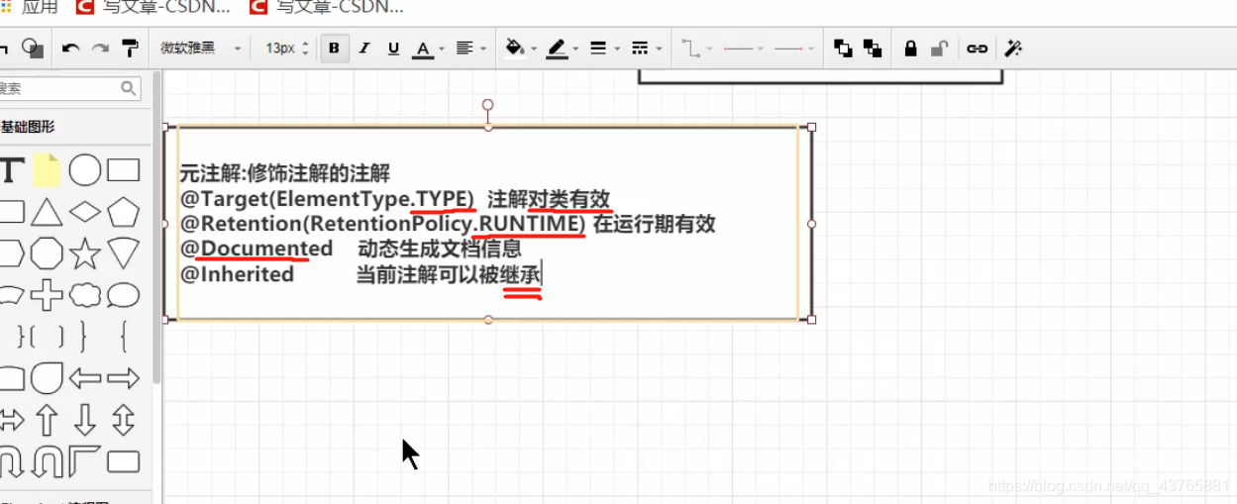
Task: Select the down arrow shape
Action: coord(85,419)
